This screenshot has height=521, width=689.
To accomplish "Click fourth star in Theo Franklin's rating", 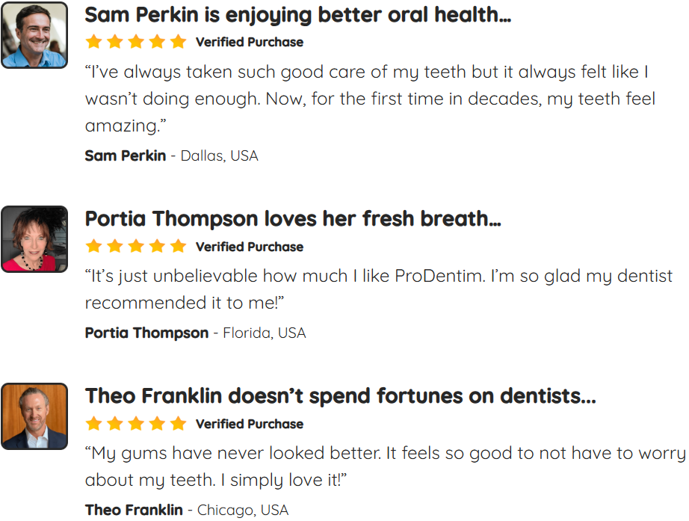I will click(157, 424).
